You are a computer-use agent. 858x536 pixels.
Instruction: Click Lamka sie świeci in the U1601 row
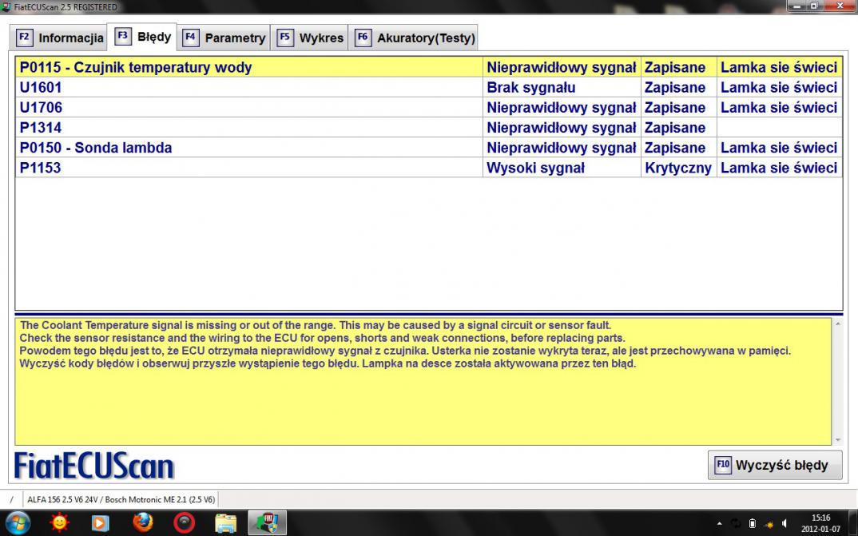pos(779,88)
